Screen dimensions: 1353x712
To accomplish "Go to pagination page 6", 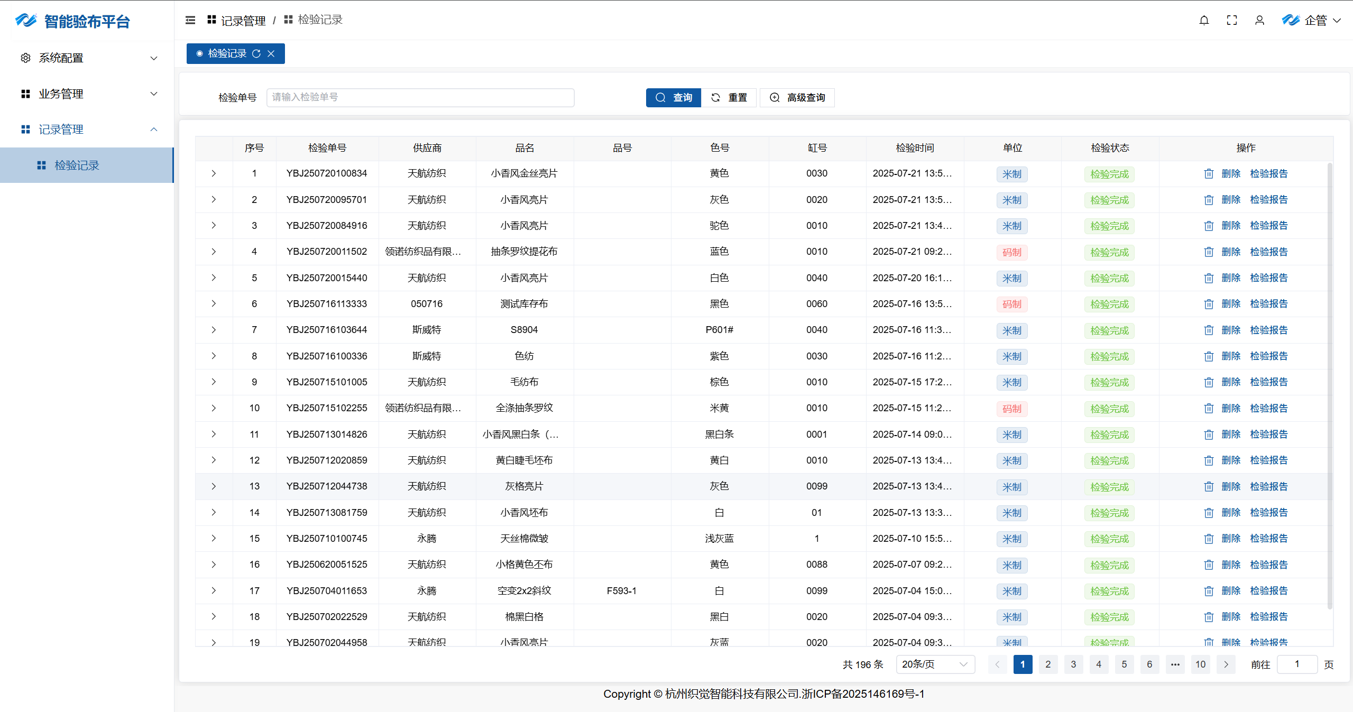I will [1149, 664].
